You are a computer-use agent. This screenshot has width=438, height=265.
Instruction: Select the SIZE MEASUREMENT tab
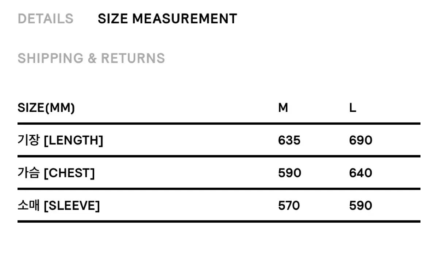[x=167, y=19]
